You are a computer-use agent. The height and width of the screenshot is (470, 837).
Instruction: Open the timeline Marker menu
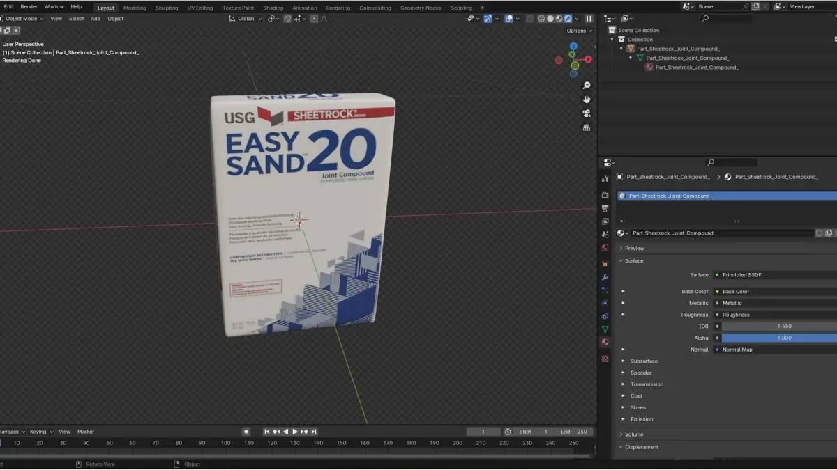point(86,432)
